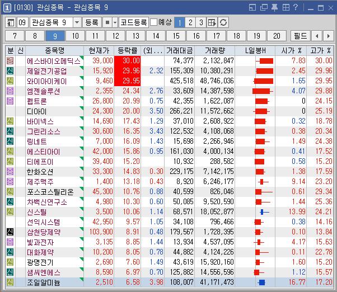
Task: Click the 관심종목 9 group name field
Action: (x=52, y=22)
